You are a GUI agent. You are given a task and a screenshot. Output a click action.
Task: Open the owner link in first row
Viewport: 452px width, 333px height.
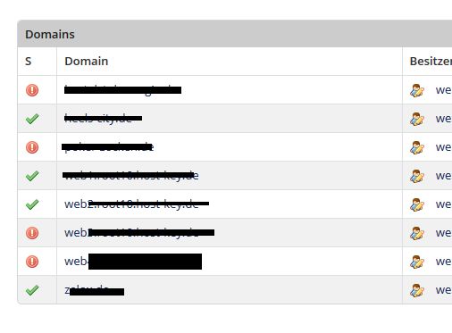click(x=444, y=90)
